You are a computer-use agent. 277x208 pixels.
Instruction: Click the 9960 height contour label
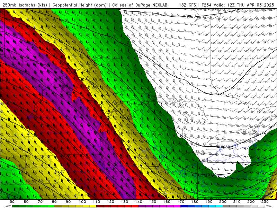coord(191,16)
